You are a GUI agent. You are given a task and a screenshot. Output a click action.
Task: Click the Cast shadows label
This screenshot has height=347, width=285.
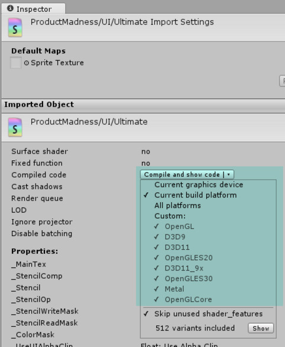tap(37, 187)
